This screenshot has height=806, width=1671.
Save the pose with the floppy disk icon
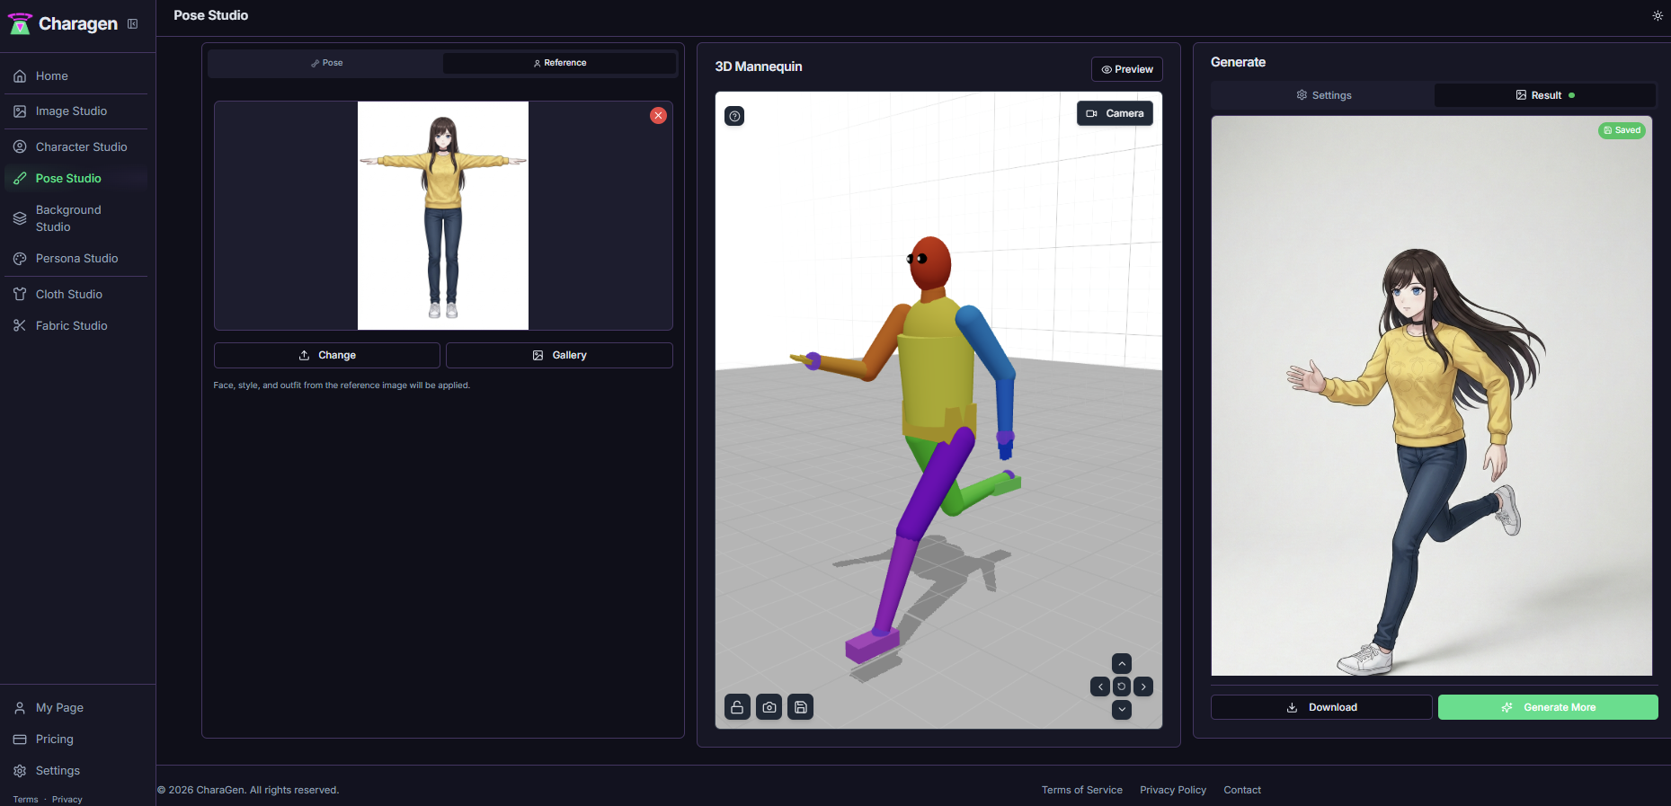(800, 707)
